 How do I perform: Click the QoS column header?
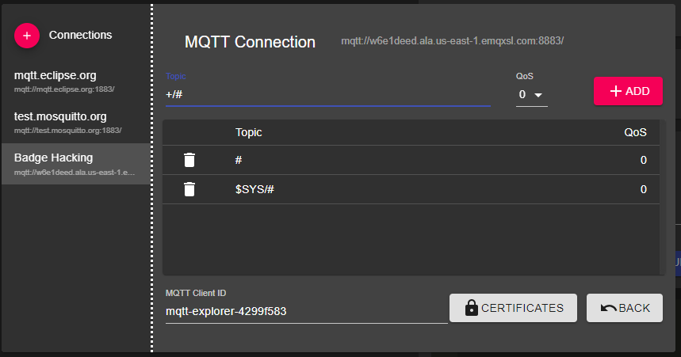pos(635,132)
